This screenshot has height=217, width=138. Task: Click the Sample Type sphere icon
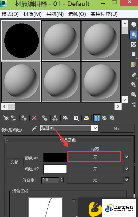[133, 25]
